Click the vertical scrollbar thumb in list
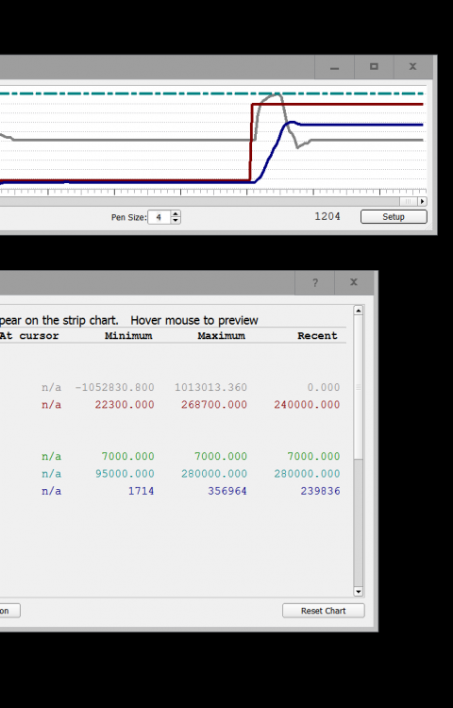The image size is (453, 708). coord(359,386)
